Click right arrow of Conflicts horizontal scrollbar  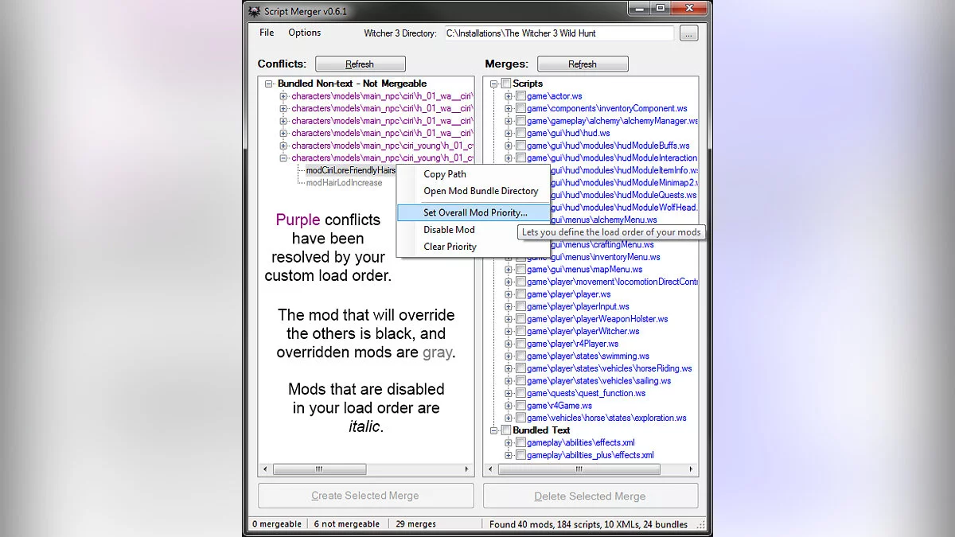(x=467, y=470)
